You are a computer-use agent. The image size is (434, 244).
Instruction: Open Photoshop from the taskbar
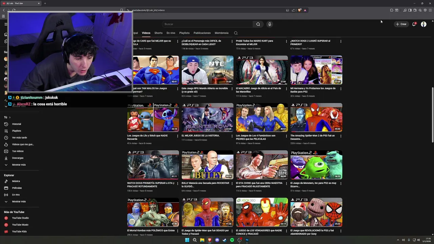(247, 240)
